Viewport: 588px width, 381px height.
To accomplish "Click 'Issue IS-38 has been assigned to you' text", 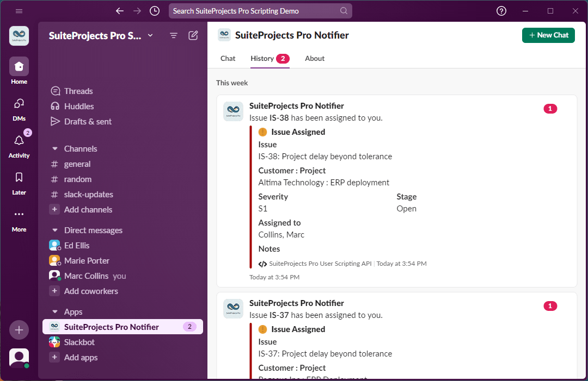I will pos(316,118).
